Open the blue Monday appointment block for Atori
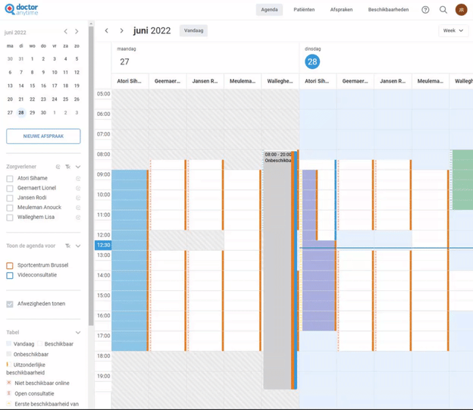The height and width of the screenshot is (410, 473). point(130,261)
